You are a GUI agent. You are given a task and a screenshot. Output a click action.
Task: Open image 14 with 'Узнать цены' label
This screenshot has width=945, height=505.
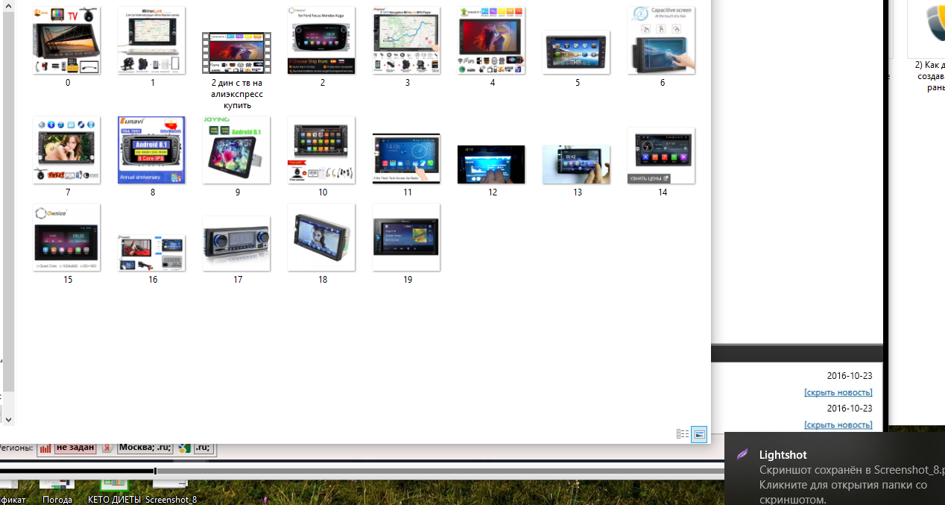[x=661, y=155]
